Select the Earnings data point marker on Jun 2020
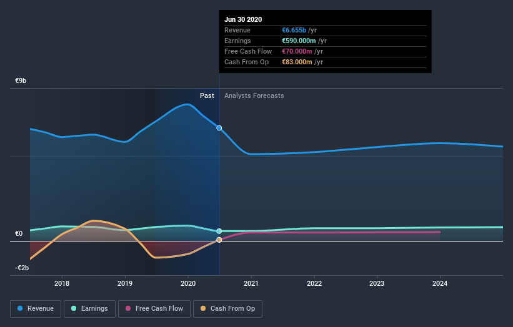 pyautogui.click(x=219, y=232)
